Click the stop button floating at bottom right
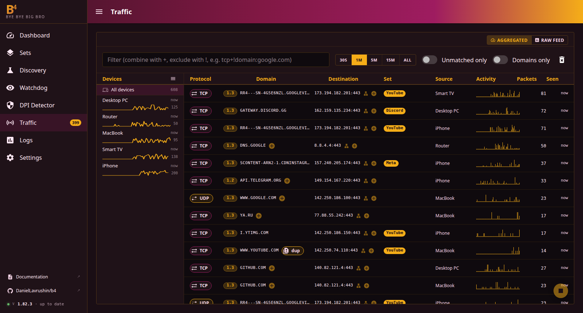This screenshot has width=583, height=313. click(x=561, y=291)
